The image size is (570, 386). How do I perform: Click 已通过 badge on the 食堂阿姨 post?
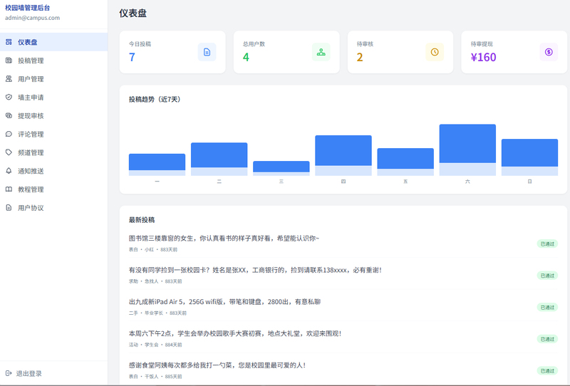547,371
